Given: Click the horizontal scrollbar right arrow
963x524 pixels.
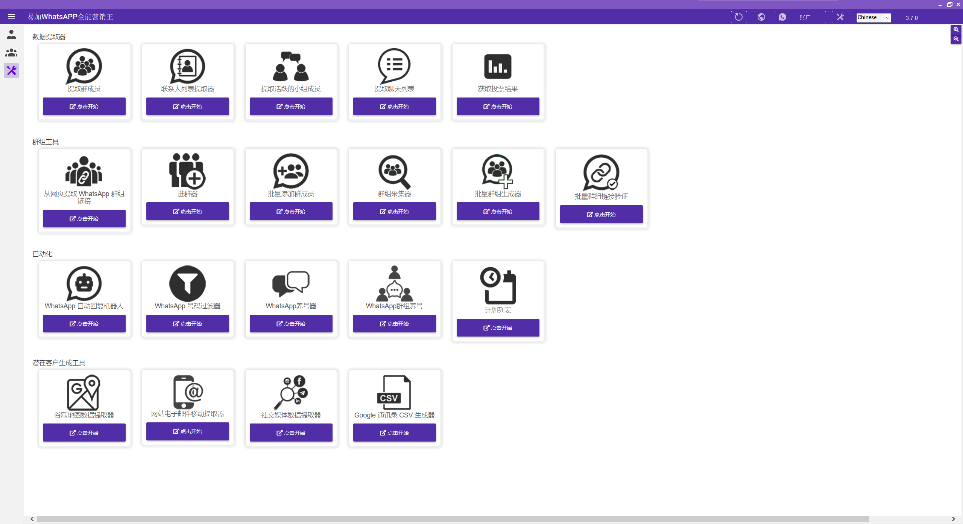Looking at the screenshot, I should tap(953, 519).
